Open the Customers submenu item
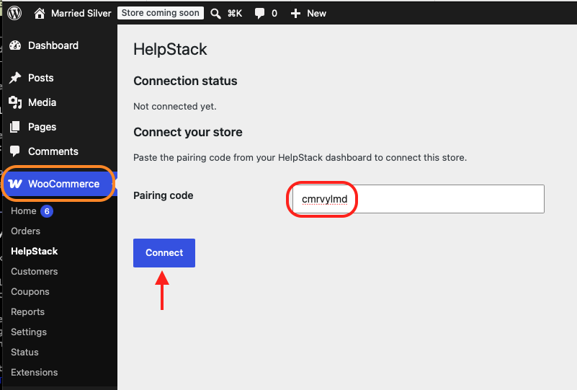This screenshot has height=390, width=577. click(35, 272)
